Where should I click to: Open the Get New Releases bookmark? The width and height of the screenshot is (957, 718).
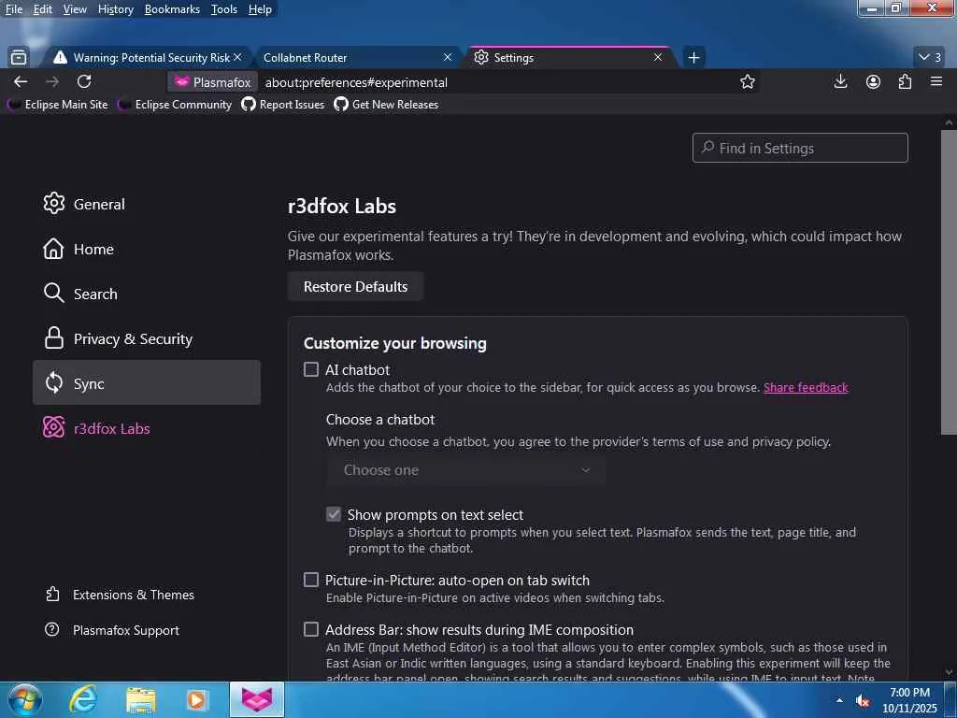(x=386, y=105)
